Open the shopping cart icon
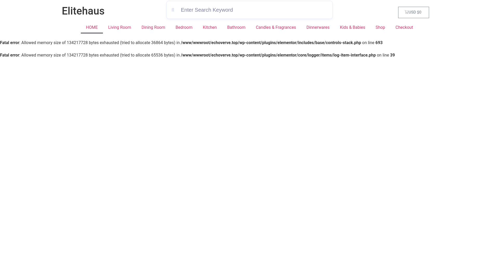Image resolution: width=499 pixels, height=280 pixels. [406, 12]
